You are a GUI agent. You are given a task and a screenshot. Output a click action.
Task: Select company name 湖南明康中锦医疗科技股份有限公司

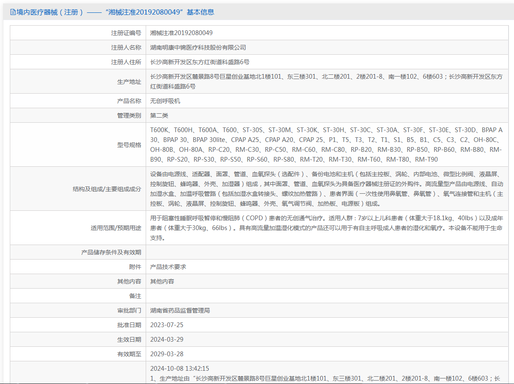click(x=198, y=47)
